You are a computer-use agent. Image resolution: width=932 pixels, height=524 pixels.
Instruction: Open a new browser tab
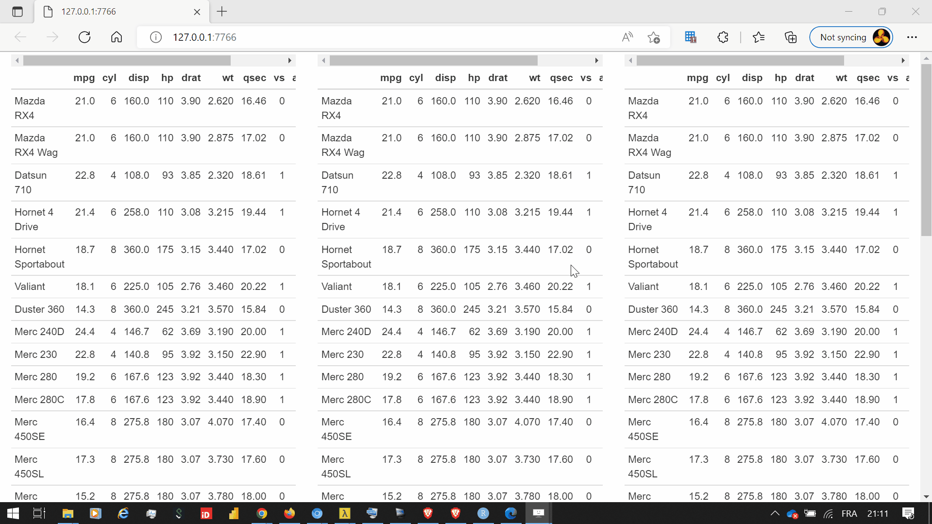222,12
